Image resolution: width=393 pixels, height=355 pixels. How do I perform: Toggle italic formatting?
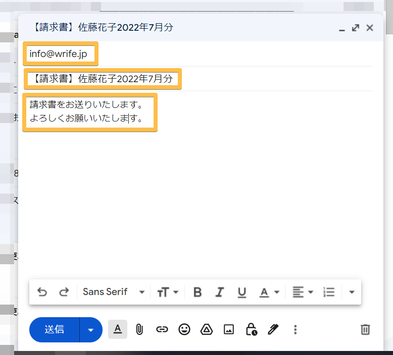point(220,292)
